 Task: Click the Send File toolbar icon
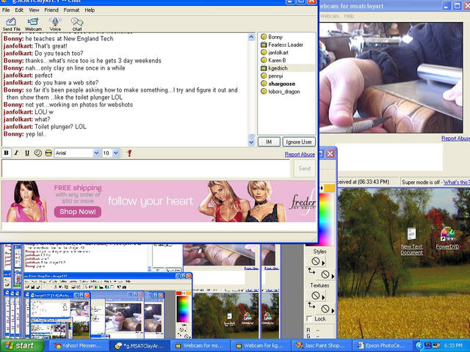tap(11, 24)
